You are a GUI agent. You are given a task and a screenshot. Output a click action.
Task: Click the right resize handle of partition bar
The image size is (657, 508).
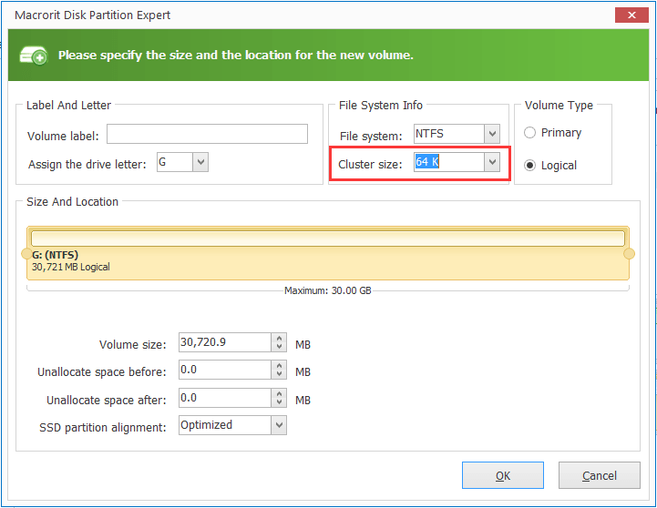point(629,254)
